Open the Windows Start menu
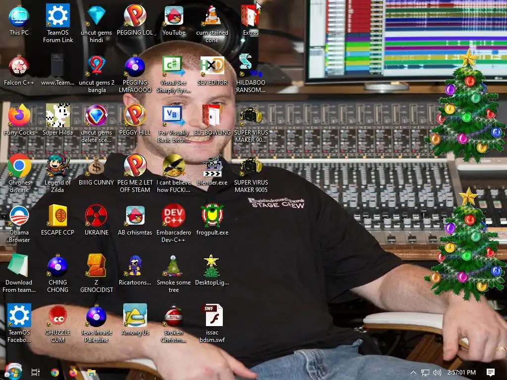507x380 pixels. point(12,372)
